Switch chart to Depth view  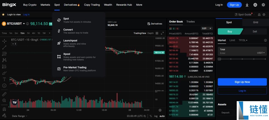[151, 33]
